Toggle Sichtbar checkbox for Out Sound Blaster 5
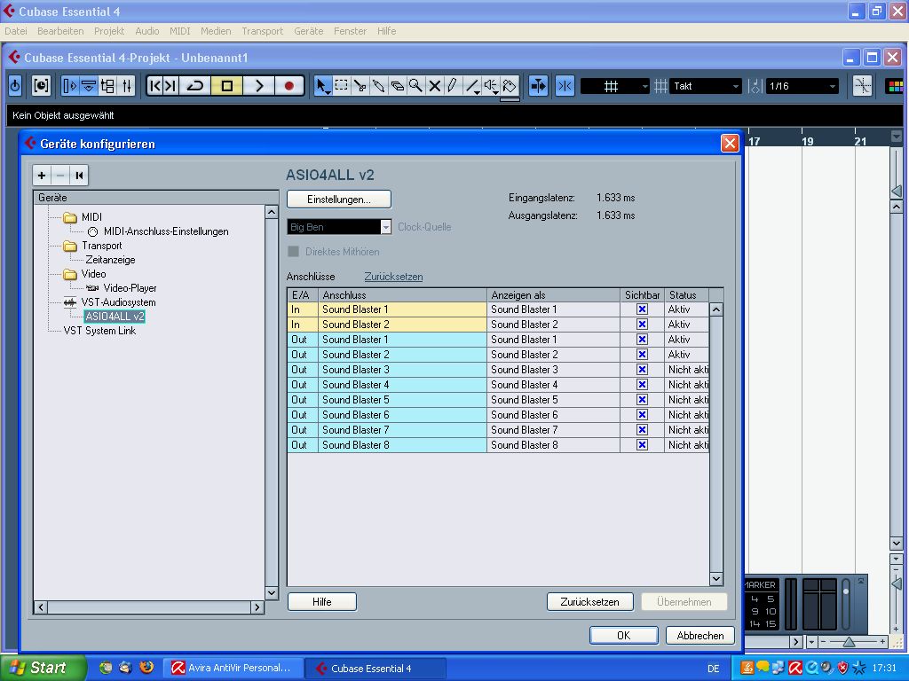Viewport: 909px width, 681px height. (642, 400)
